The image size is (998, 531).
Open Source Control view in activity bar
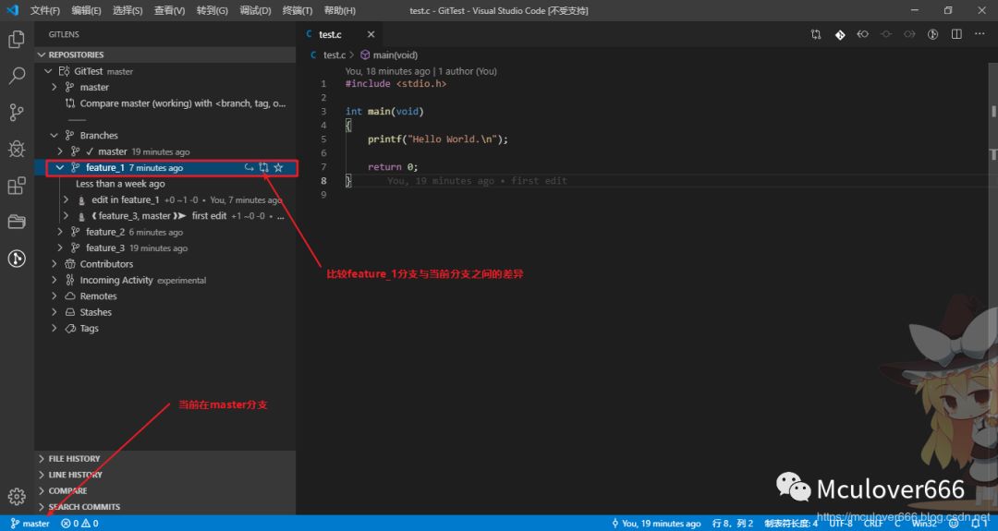17,113
